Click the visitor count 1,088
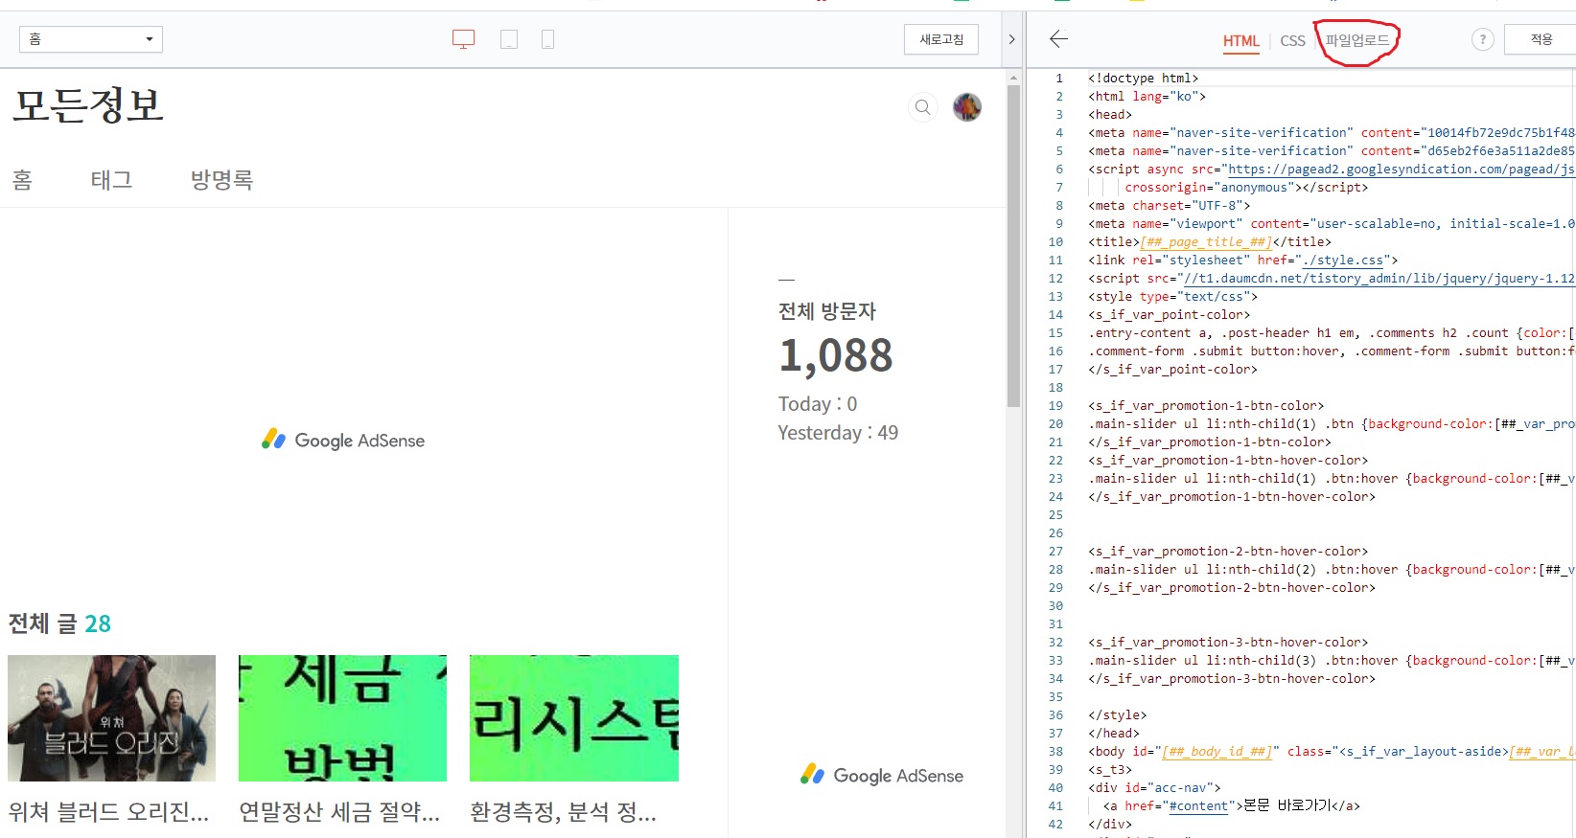The height and width of the screenshot is (838, 1576). (835, 355)
